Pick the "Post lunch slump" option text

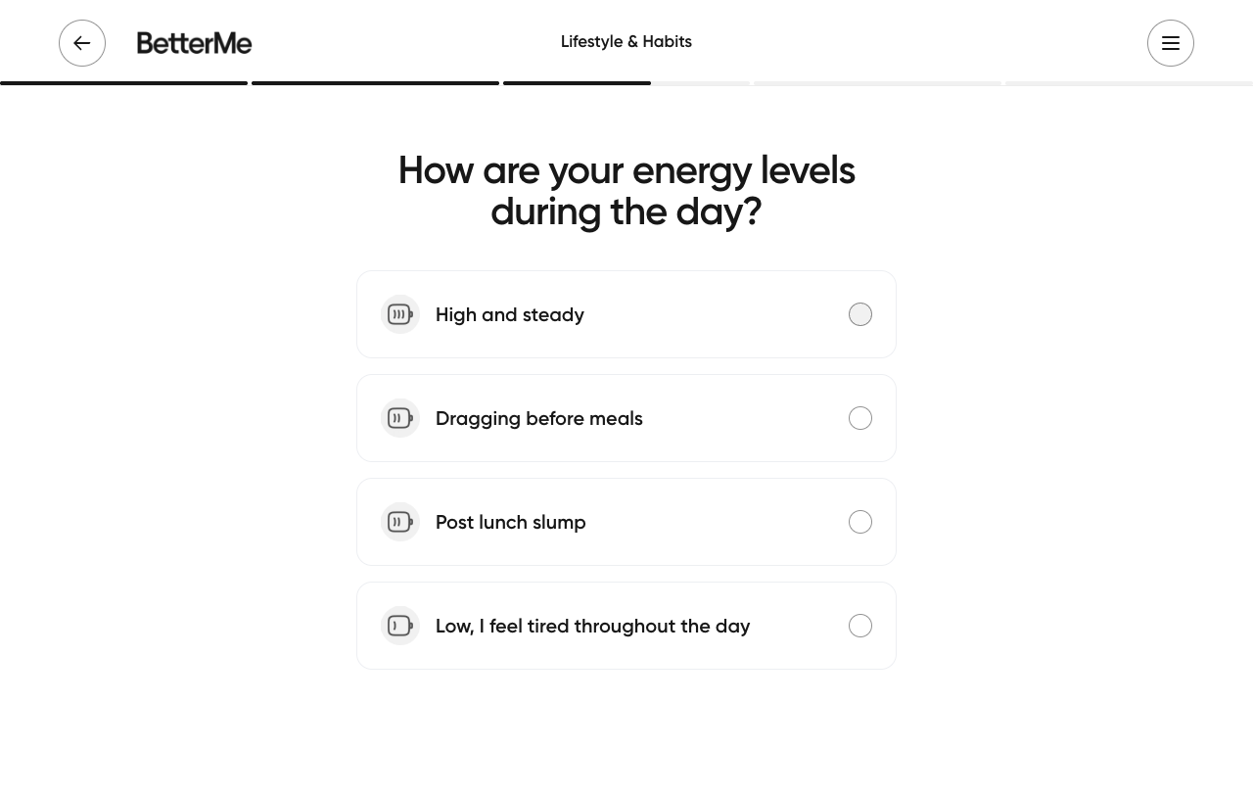click(x=510, y=522)
